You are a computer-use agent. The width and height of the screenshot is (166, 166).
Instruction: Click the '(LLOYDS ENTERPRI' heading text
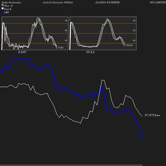107,2
